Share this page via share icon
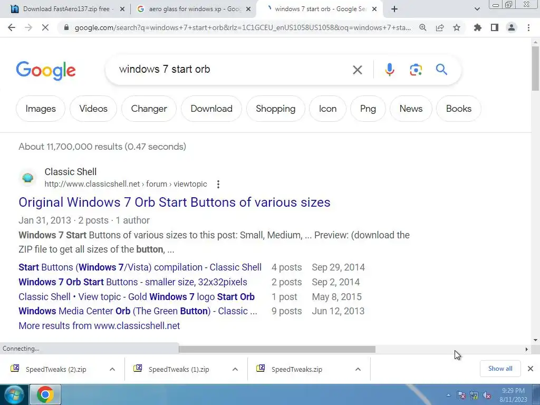Viewport: 540px width, 405px height. (440, 27)
